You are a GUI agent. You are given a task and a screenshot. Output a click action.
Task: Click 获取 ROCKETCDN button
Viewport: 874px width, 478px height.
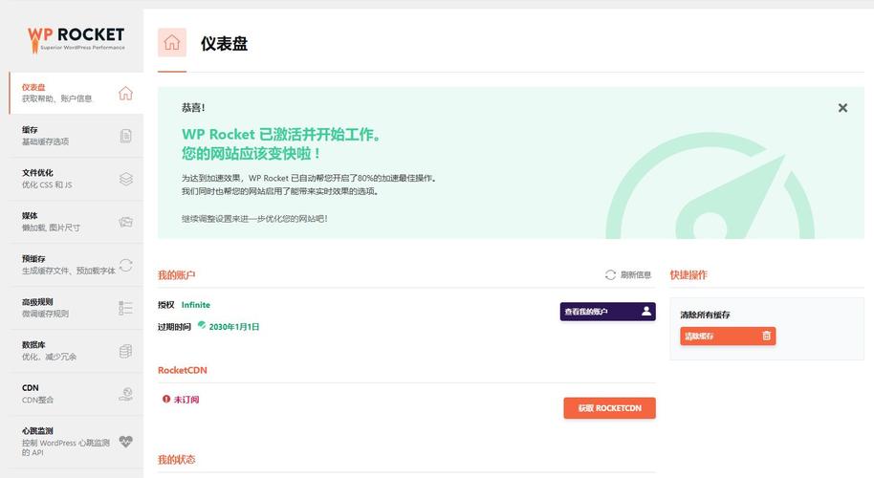[x=609, y=408]
